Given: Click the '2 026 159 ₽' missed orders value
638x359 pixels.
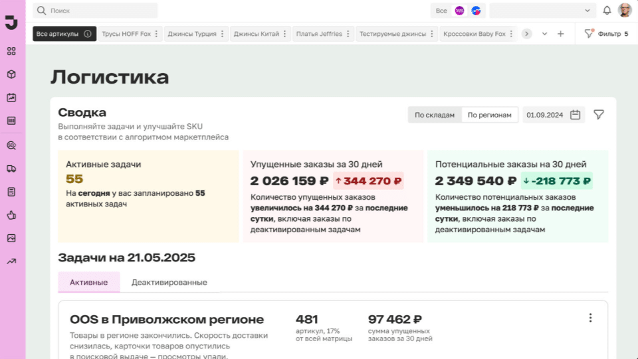Looking at the screenshot, I should [x=289, y=180].
